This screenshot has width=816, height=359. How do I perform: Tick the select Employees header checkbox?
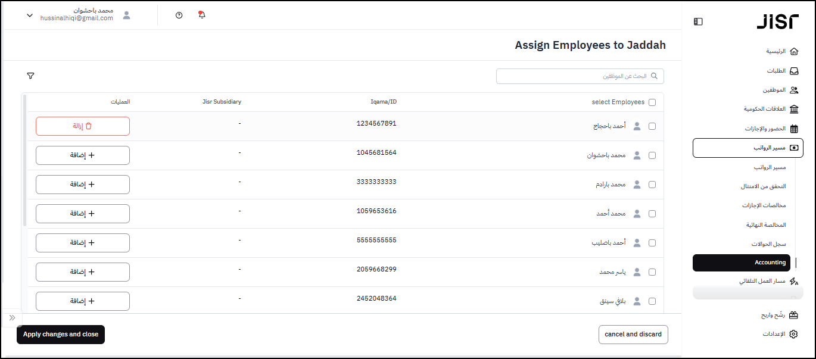(652, 102)
